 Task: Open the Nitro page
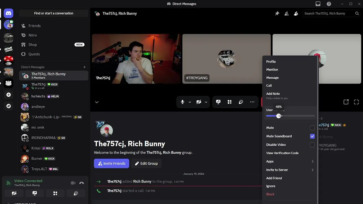pos(54,35)
